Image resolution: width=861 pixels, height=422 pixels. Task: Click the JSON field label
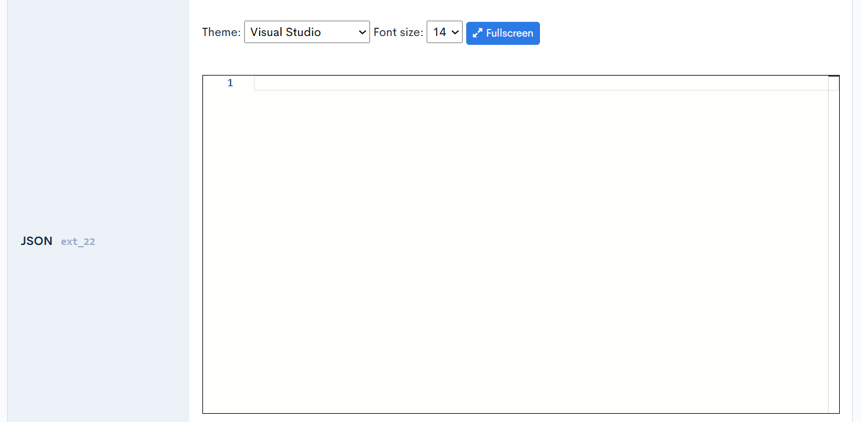[37, 241]
